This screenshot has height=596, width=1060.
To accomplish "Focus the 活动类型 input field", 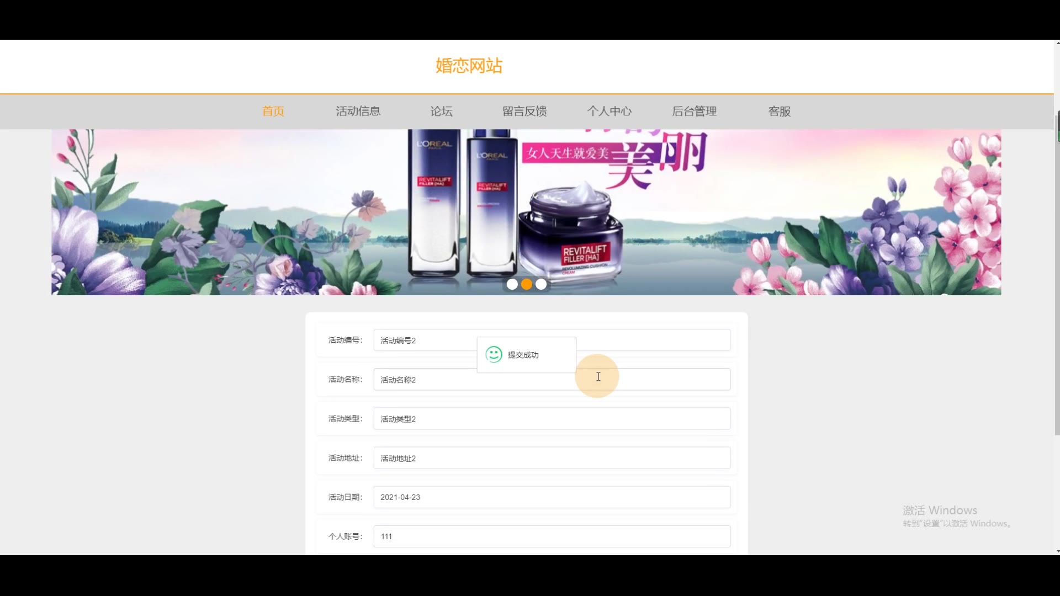I will [x=552, y=418].
